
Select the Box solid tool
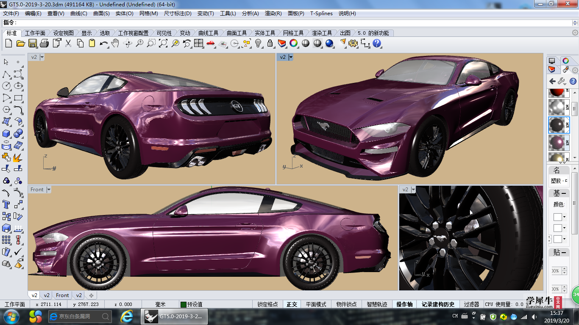[x=6, y=134]
